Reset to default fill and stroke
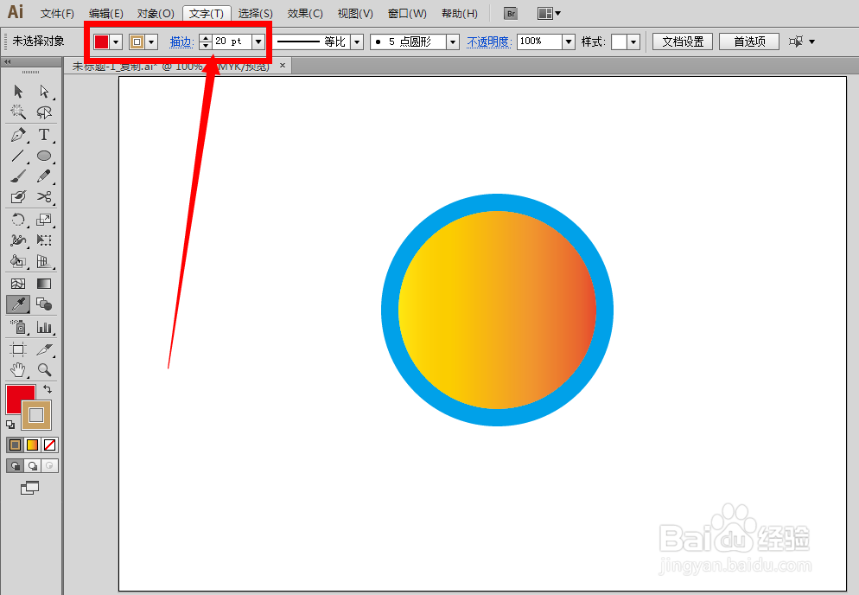859x595 pixels. click(x=10, y=425)
